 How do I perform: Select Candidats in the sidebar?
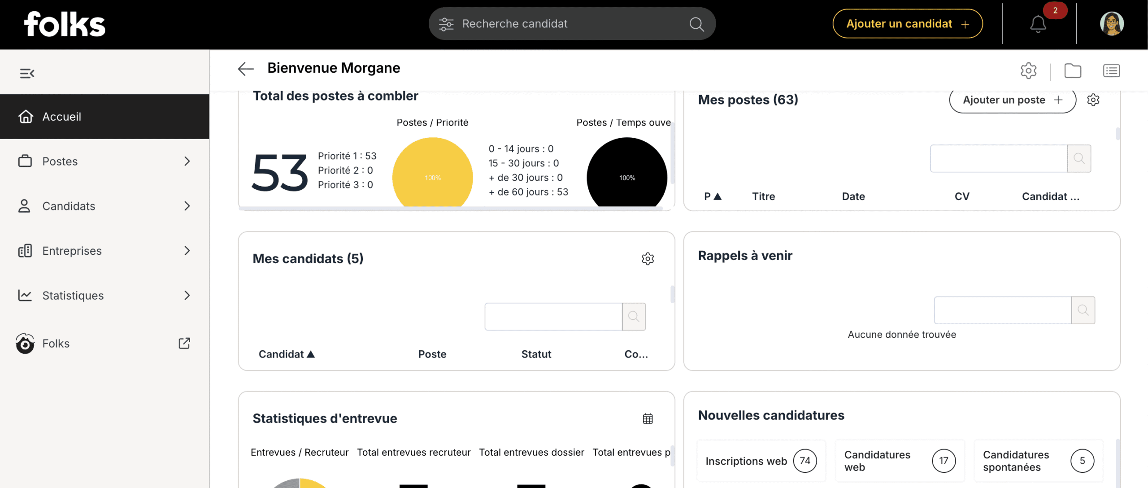[x=104, y=206]
